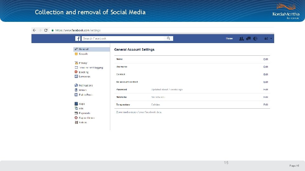Open the notifications globe icon
Image resolution: width=305 pixels, height=171 pixels.
[255, 39]
